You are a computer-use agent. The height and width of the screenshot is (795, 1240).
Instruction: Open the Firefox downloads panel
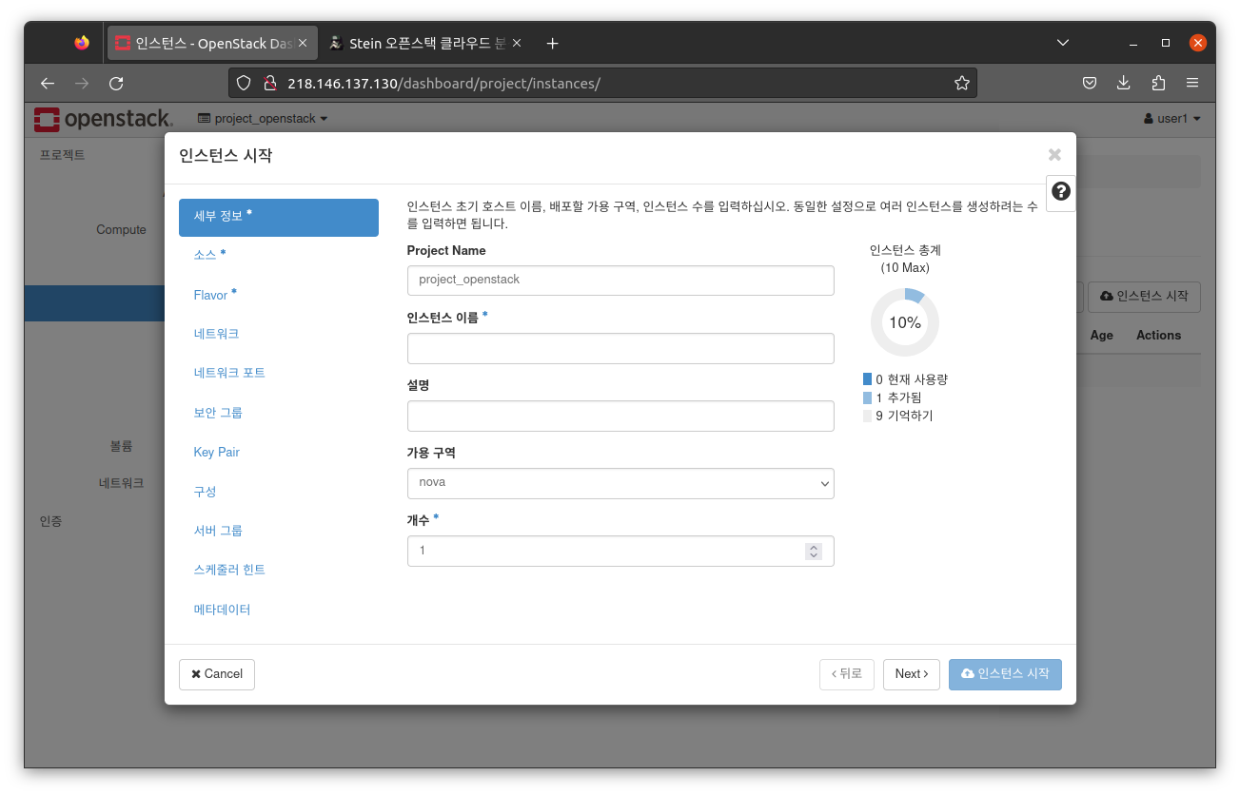tap(1124, 84)
